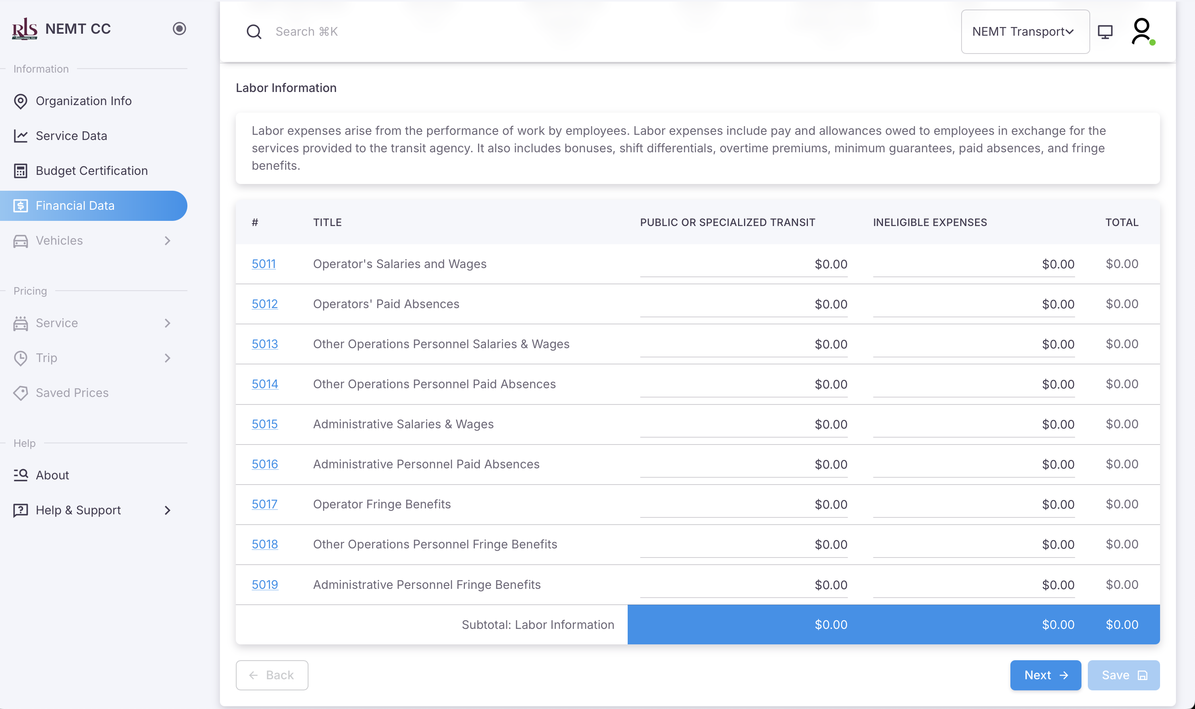The height and width of the screenshot is (709, 1195).
Task: Open account code 5015 link
Action: coord(264,424)
